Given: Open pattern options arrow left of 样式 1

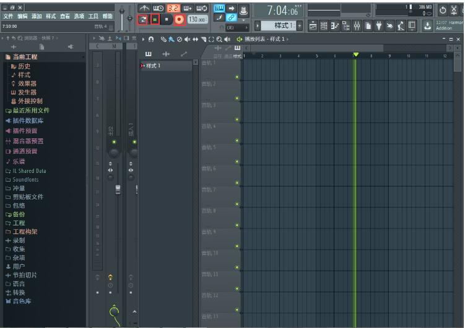Looking at the screenshot, I should pyautogui.click(x=258, y=26).
